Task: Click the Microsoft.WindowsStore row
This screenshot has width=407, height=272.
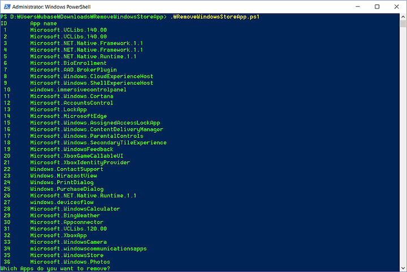Action: click(67, 256)
